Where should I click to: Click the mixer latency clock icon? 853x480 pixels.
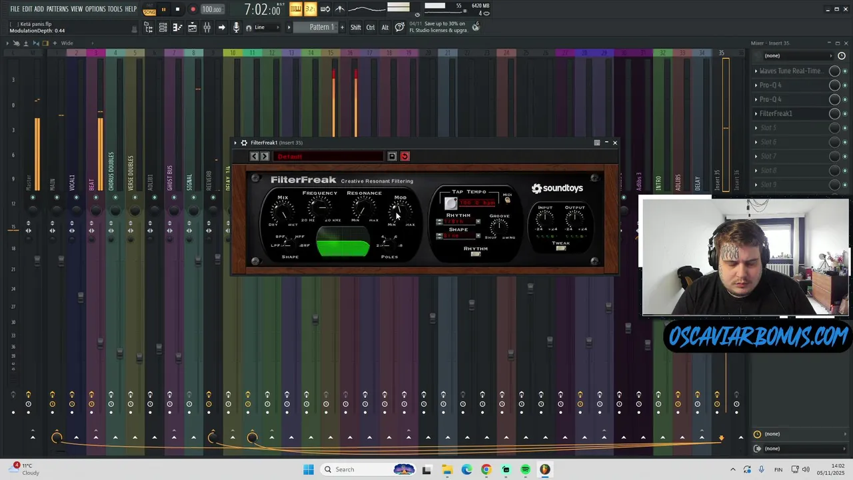[x=842, y=56]
